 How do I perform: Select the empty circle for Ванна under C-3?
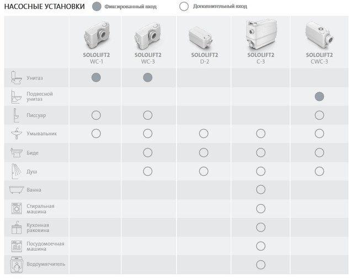[260, 189]
